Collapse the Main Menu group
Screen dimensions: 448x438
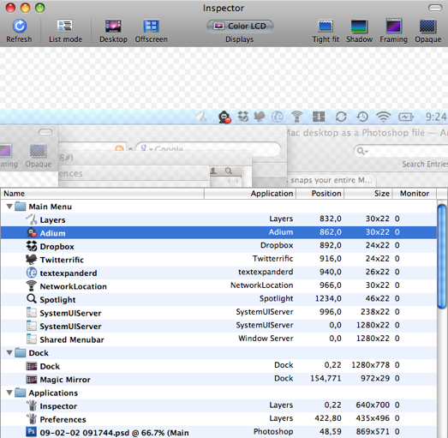[9, 206]
